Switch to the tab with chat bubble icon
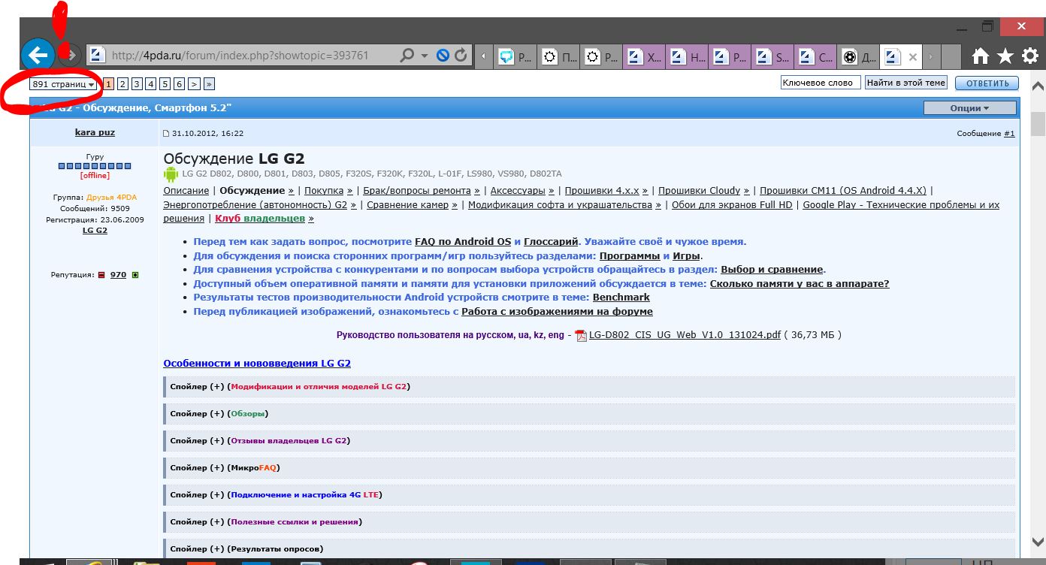The height and width of the screenshot is (565, 1046). point(515,56)
